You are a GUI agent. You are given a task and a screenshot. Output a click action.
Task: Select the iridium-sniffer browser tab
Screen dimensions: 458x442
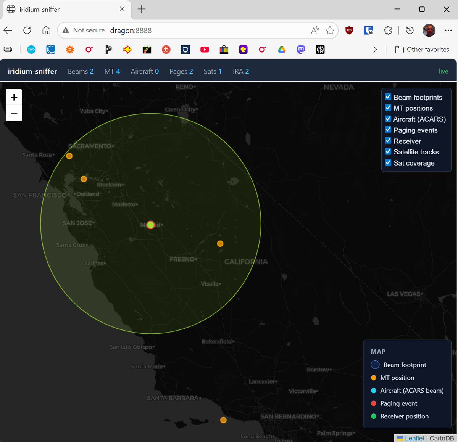tap(66, 9)
